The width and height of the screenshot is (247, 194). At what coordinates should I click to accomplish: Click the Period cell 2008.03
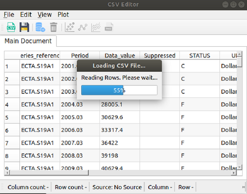tap(80, 156)
